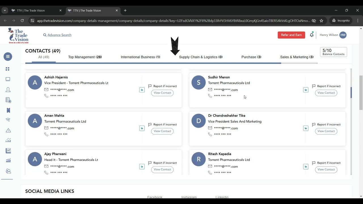Open Ritesh Kapadia LinkedIn icon
The width and height of the screenshot is (363, 204).
pos(306,167)
